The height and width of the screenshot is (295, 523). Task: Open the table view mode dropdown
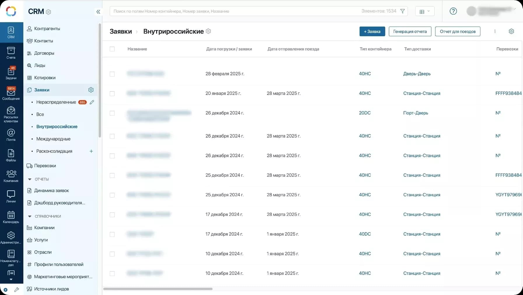[x=425, y=11]
